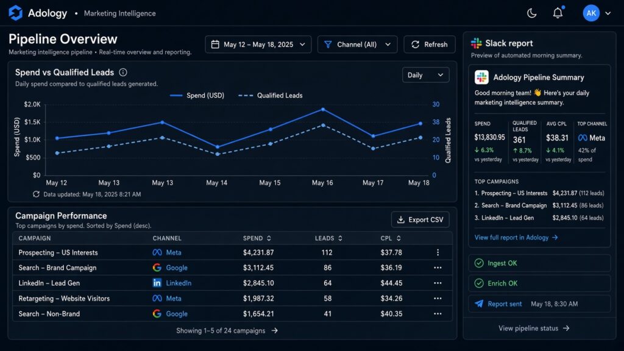This screenshot has width=624, height=351.
Task: Open View pipeline status link
Action: tap(534, 328)
